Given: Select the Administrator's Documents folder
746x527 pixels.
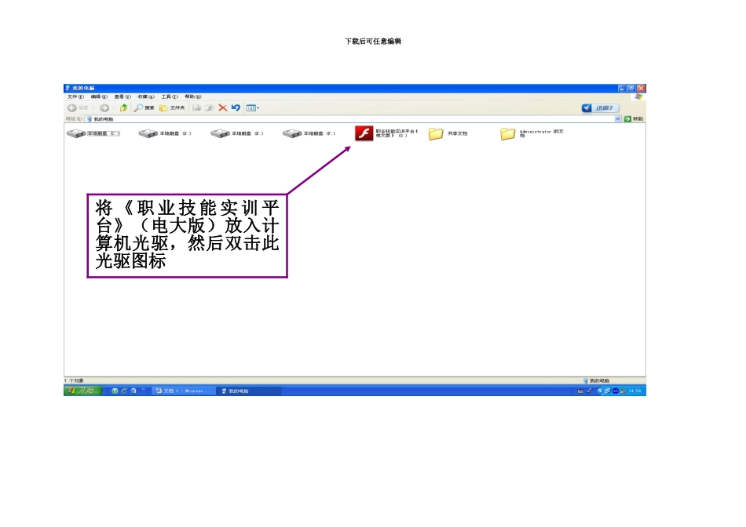Looking at the screenshot, I should tap(532, 133).
